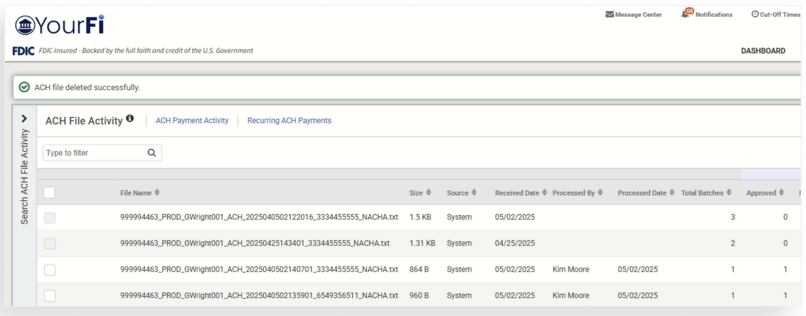Click the YourFi bank logo

tap(59, 25)
